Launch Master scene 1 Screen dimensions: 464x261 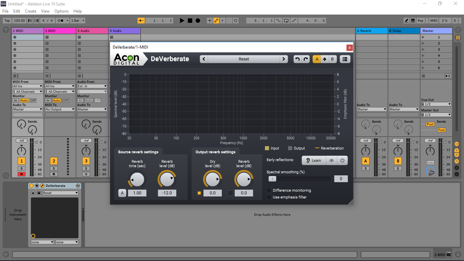click(423, 37)
